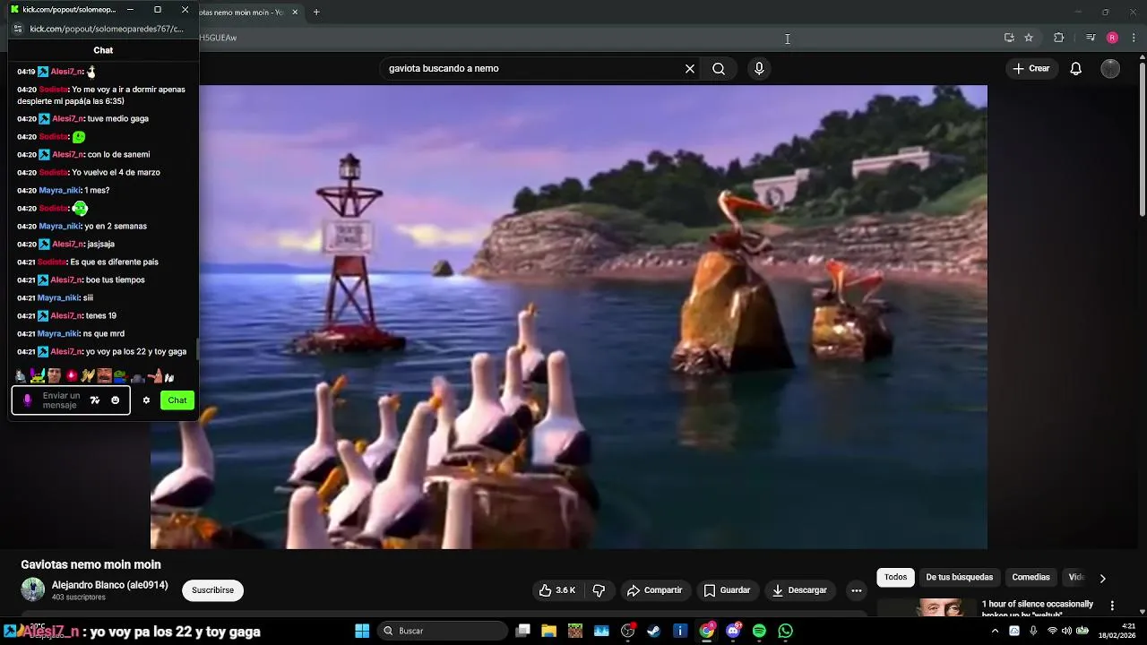Open YouTube notifications bell
1147x645 pixels.
[1076, 69]
